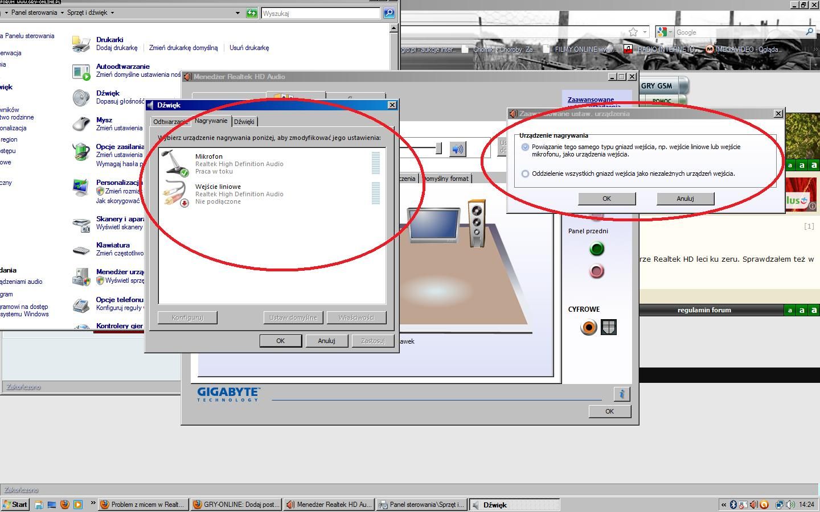
Task: Click Anuluj in the Dźwięk dialog
Action: pos(326,341)
